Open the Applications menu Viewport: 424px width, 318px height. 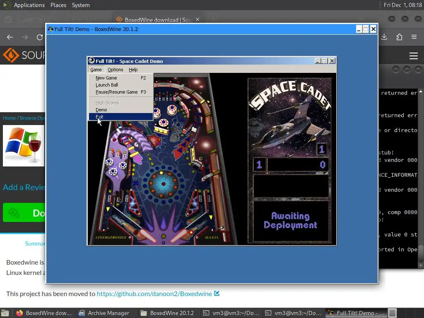[x=29, y=5]
